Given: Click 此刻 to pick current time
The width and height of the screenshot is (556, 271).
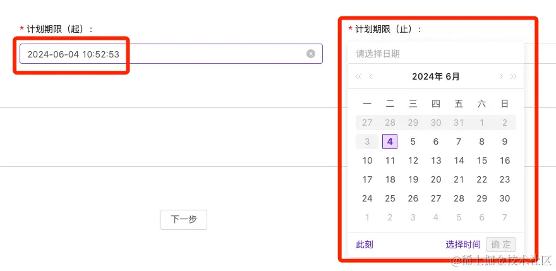Looking at the screenshot, I should [x=364, y=244].
